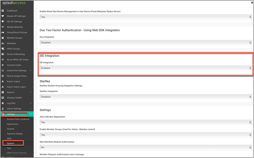Image resolution: width=254 pixels, height=158 pixels.
Task: Open Device Assign Policy menu item
Action: click(17, 76)
